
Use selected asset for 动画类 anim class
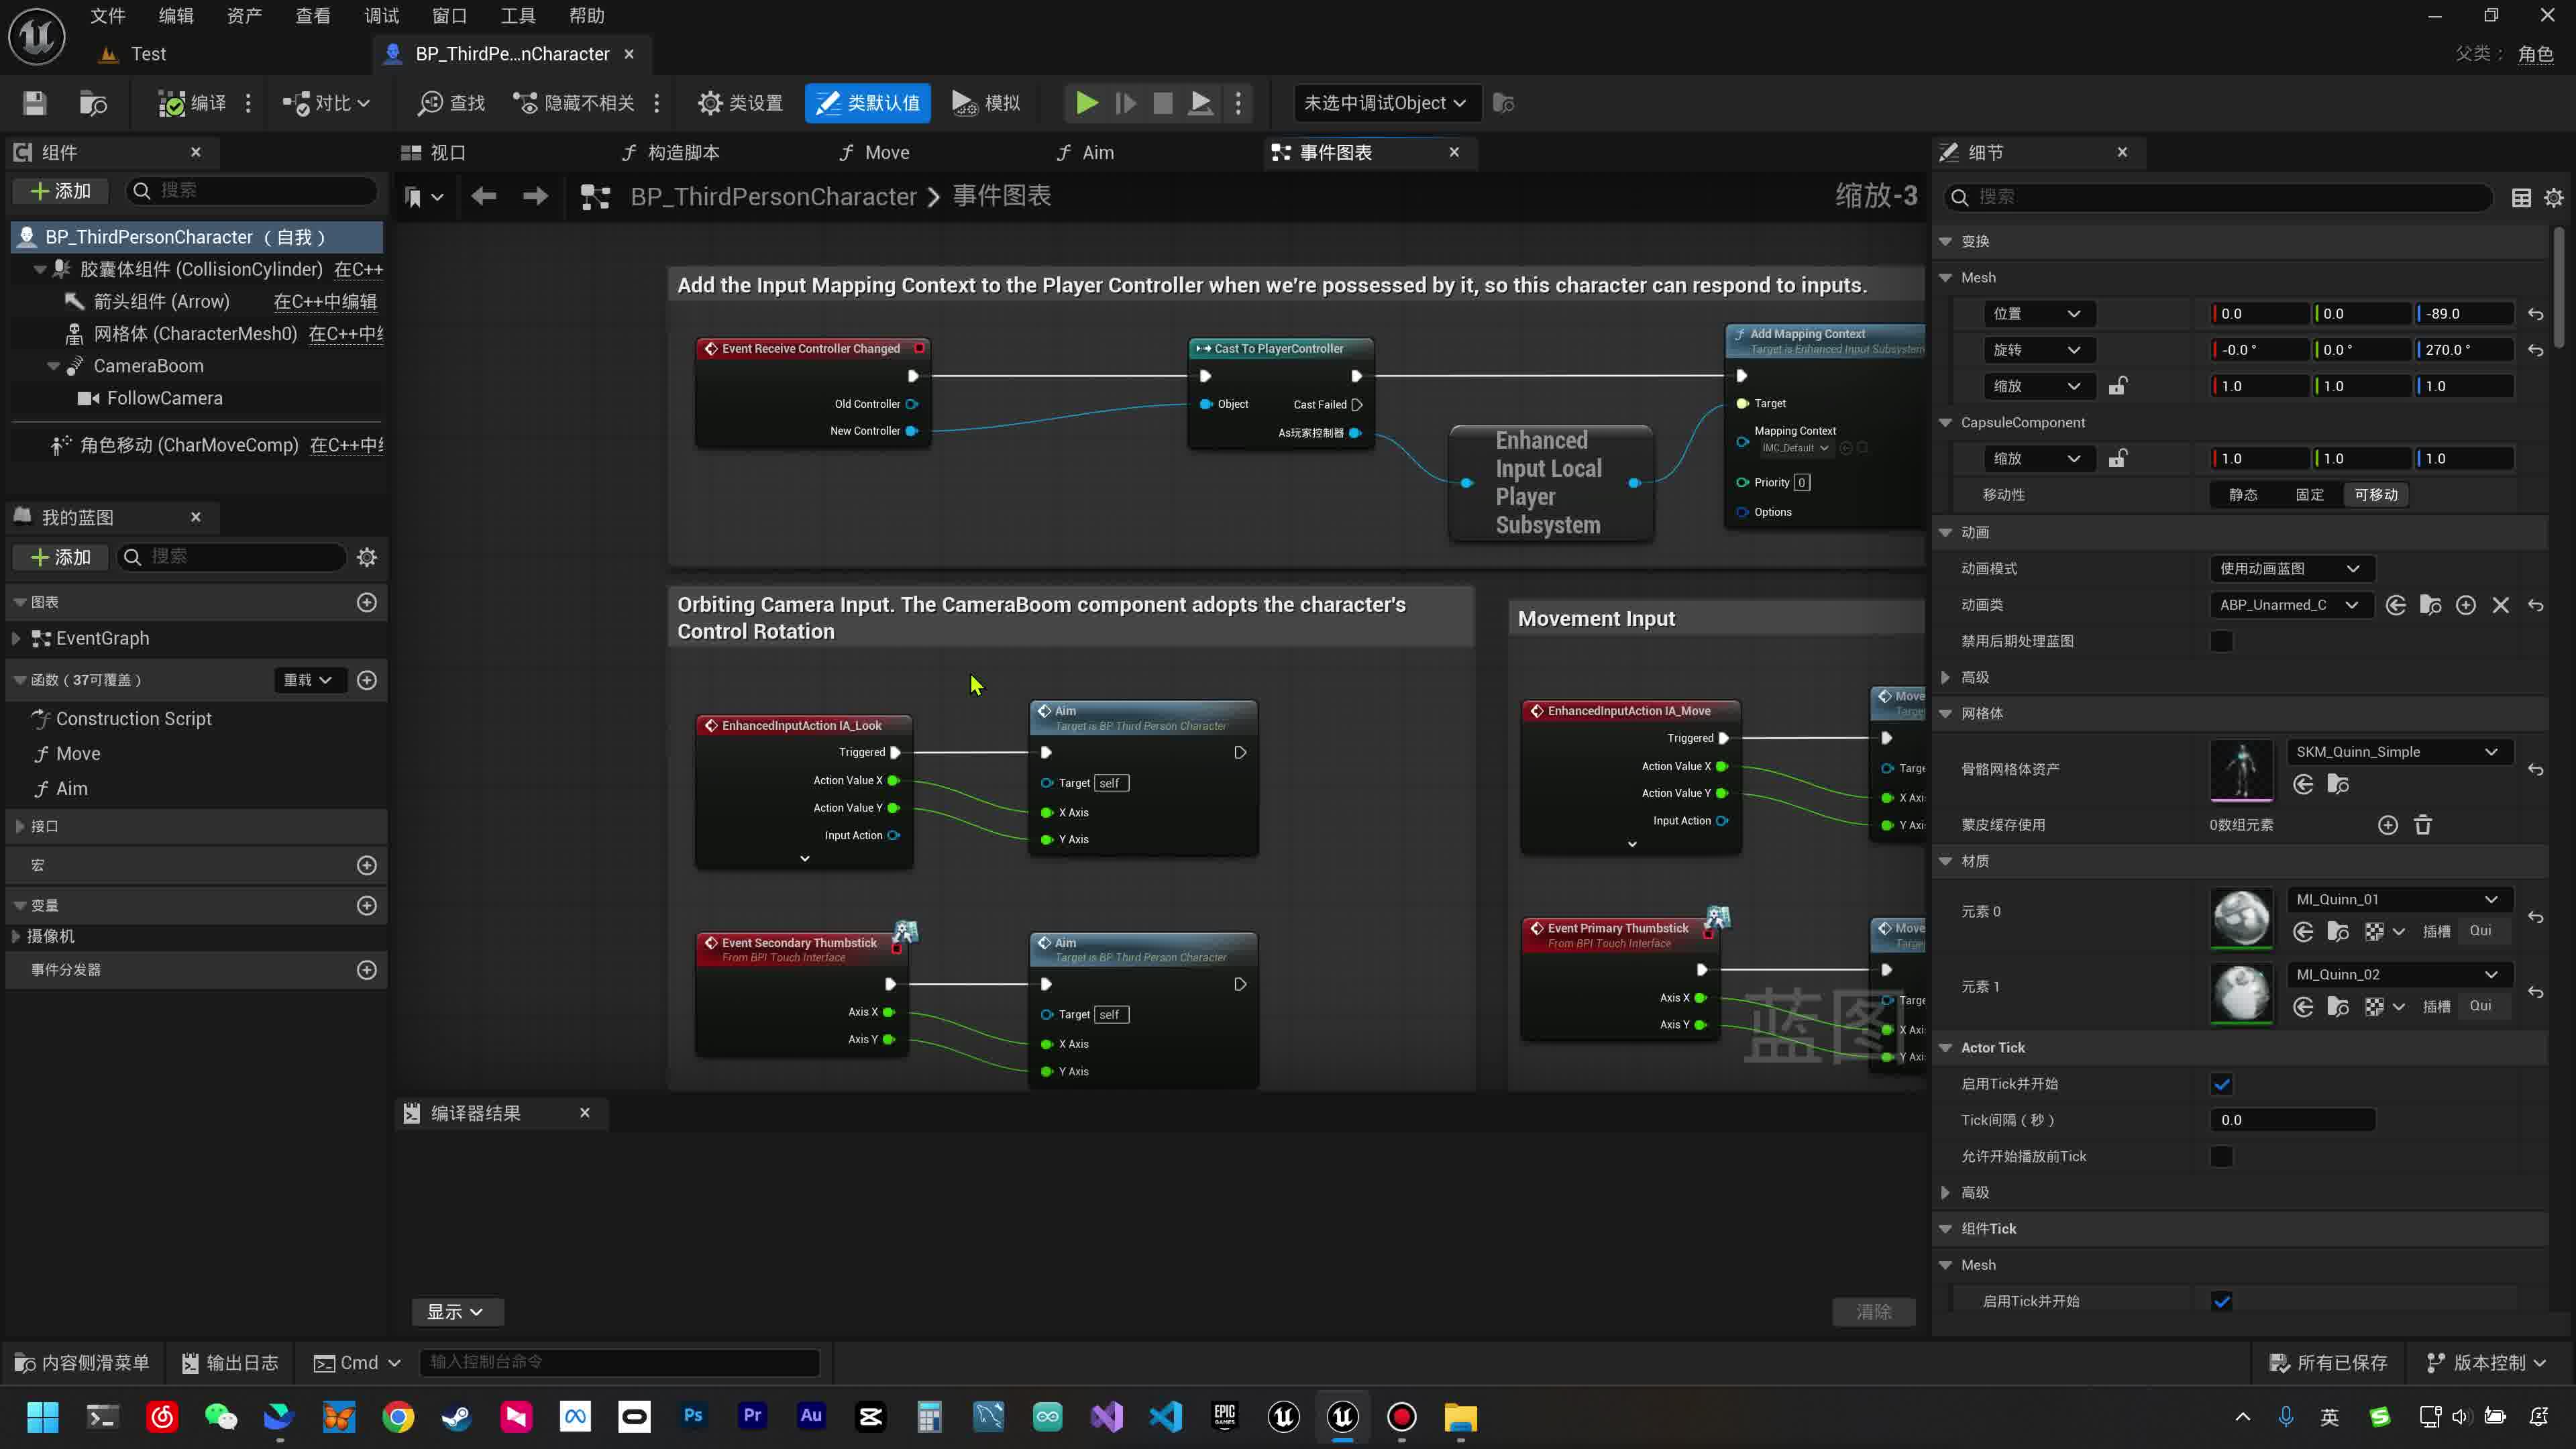pos(2396,605)
